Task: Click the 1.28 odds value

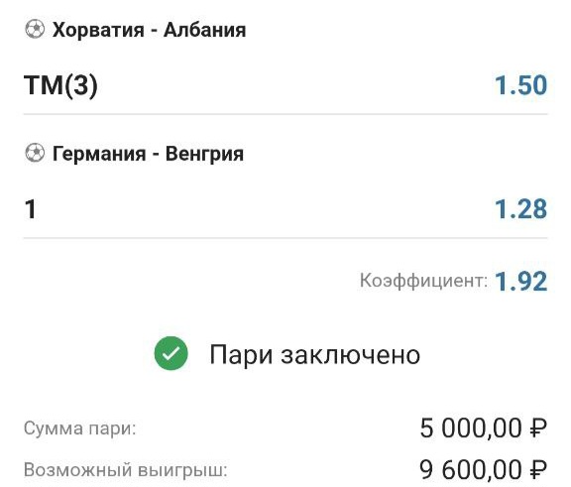Action: (520, 209)
